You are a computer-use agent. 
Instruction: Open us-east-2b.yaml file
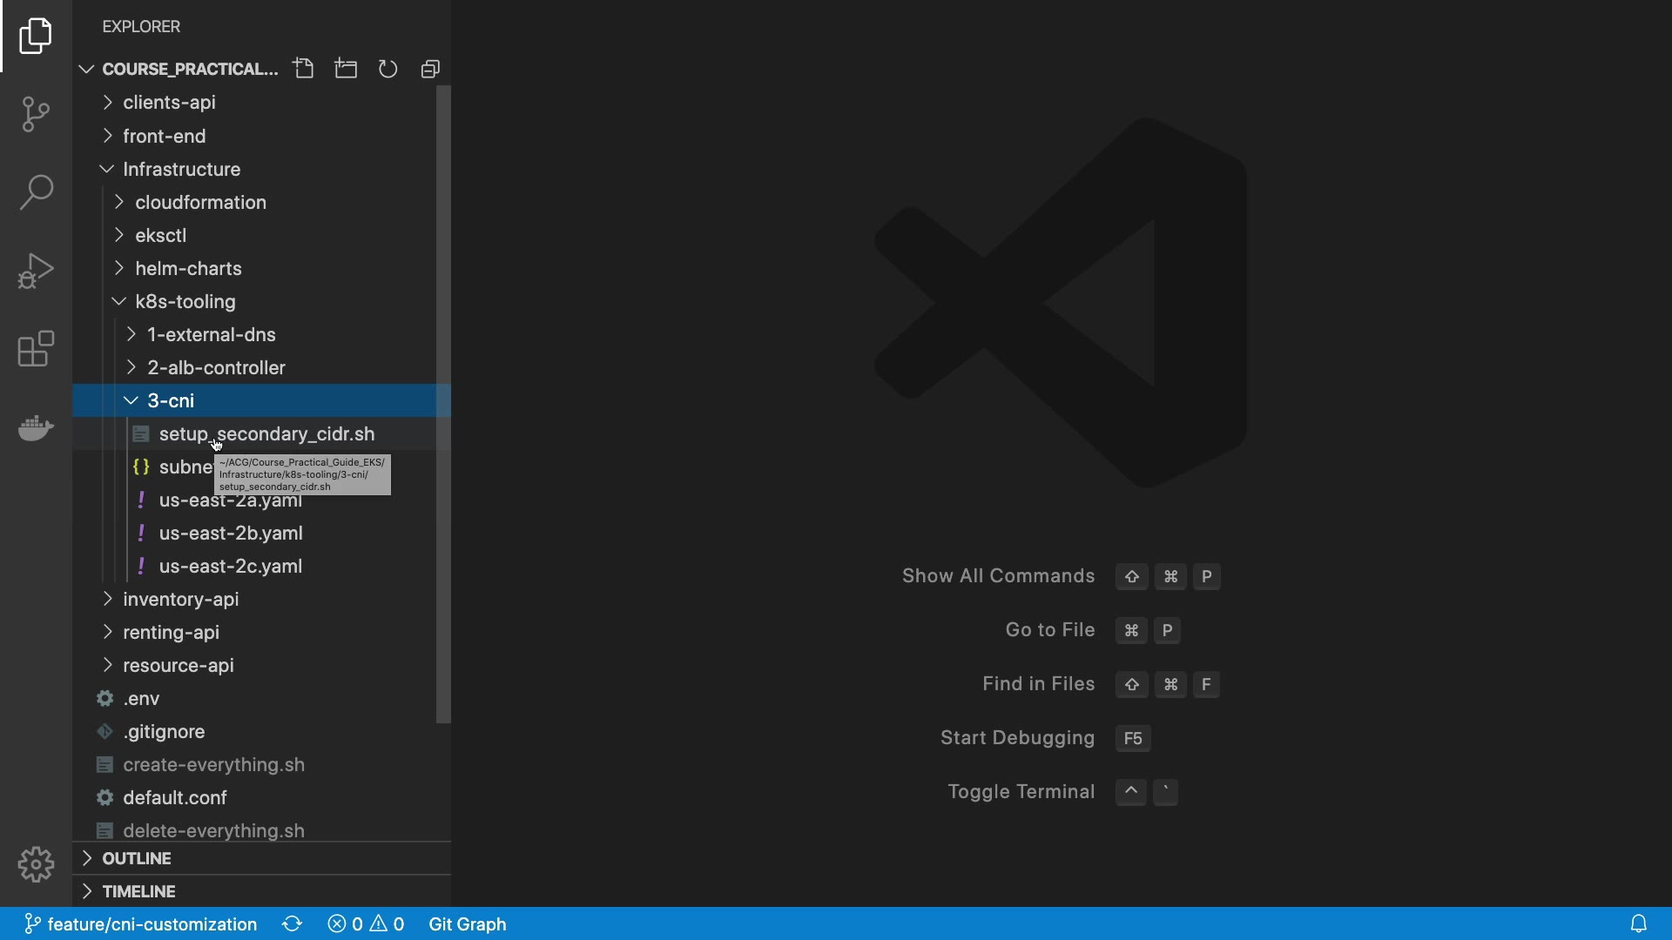tap(231, 533)
